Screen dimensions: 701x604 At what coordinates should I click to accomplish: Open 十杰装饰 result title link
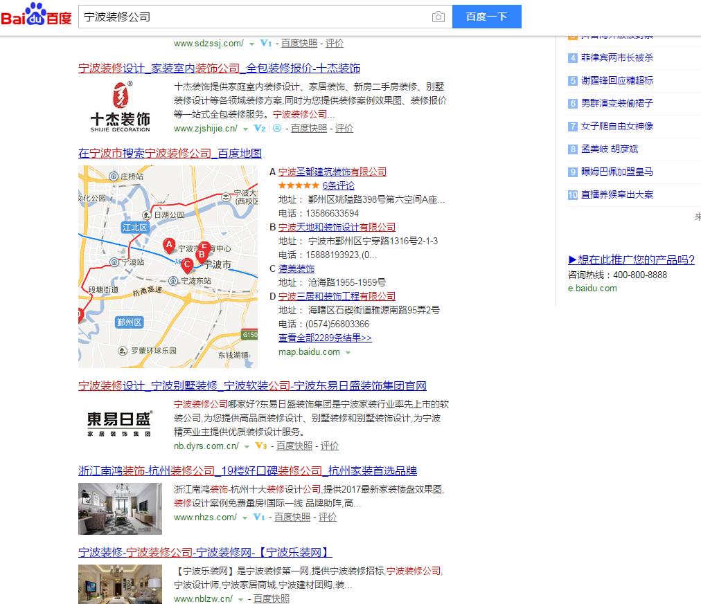click(219, 68)
